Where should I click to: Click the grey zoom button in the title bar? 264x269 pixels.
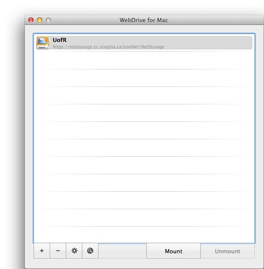48,20
